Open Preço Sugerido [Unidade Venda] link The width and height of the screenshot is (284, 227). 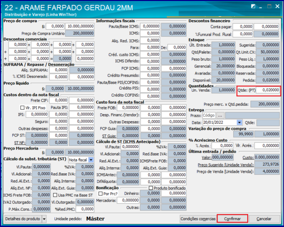click(226, 165)
